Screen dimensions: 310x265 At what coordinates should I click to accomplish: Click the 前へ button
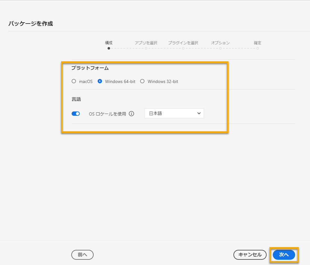click(x=82, y=255)
